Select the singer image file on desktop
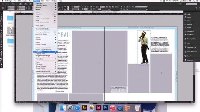This screenshot has width=200, height=112. click(x=11, y=30)
